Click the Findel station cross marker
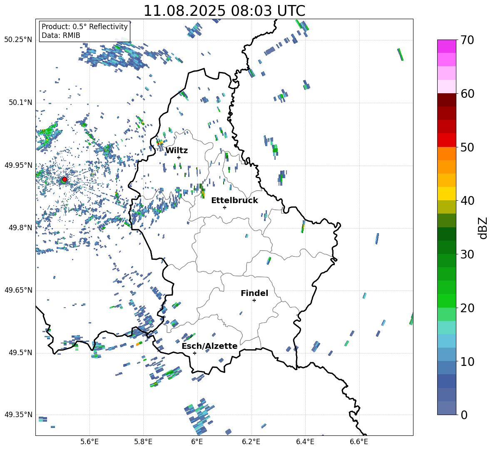 (x=254, y=301)
